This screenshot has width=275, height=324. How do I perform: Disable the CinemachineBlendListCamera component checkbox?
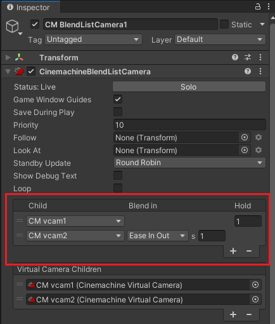31,71
